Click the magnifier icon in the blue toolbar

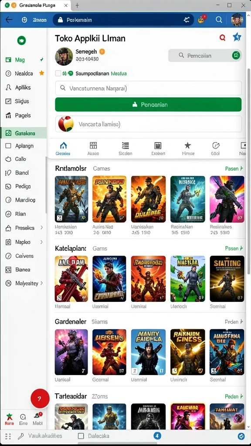219,20
